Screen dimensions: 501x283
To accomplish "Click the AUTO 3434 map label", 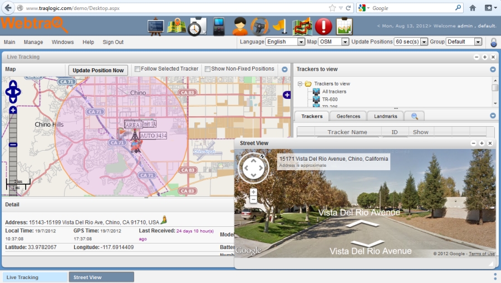I will [x=153, y=136].
